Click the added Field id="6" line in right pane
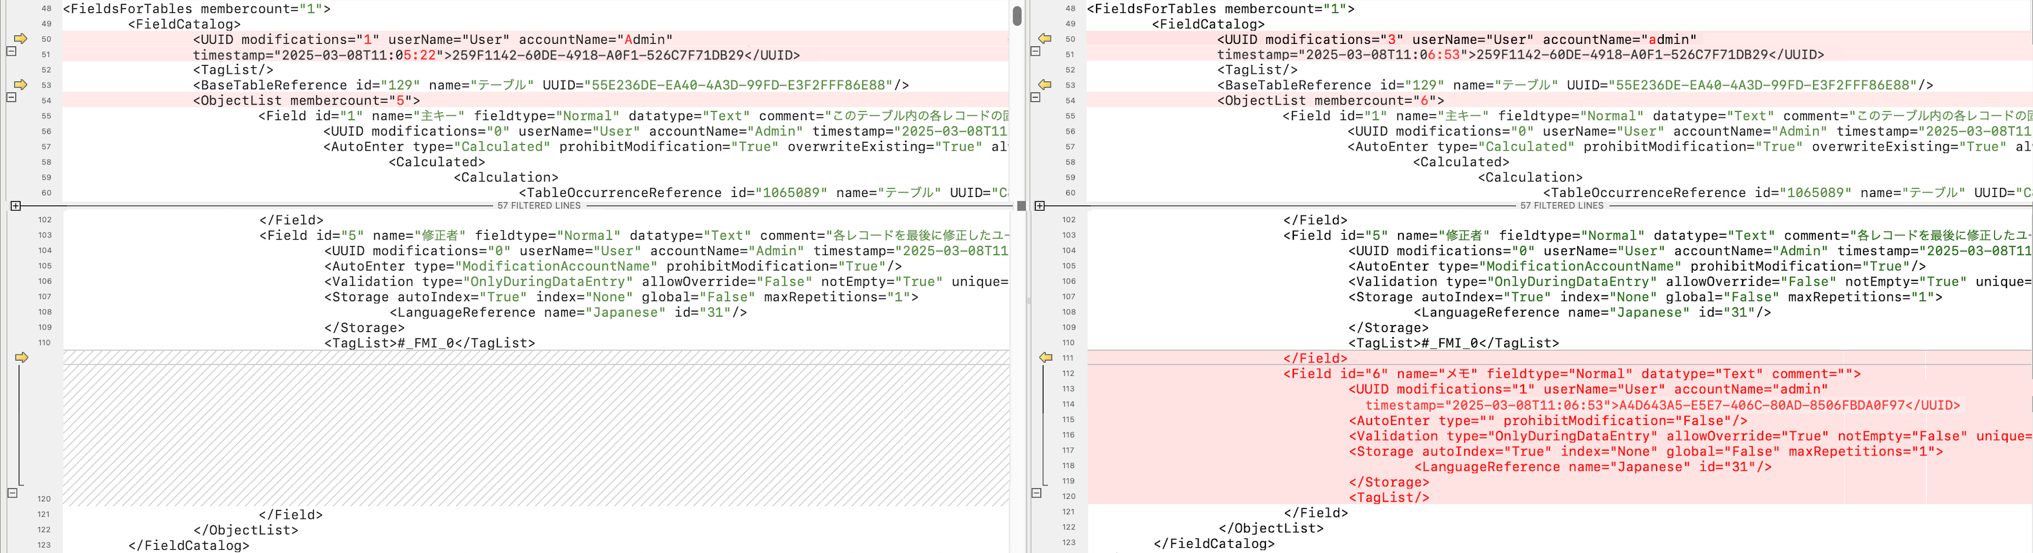This screenshot has width=2033, height=553. (1571, 374)
